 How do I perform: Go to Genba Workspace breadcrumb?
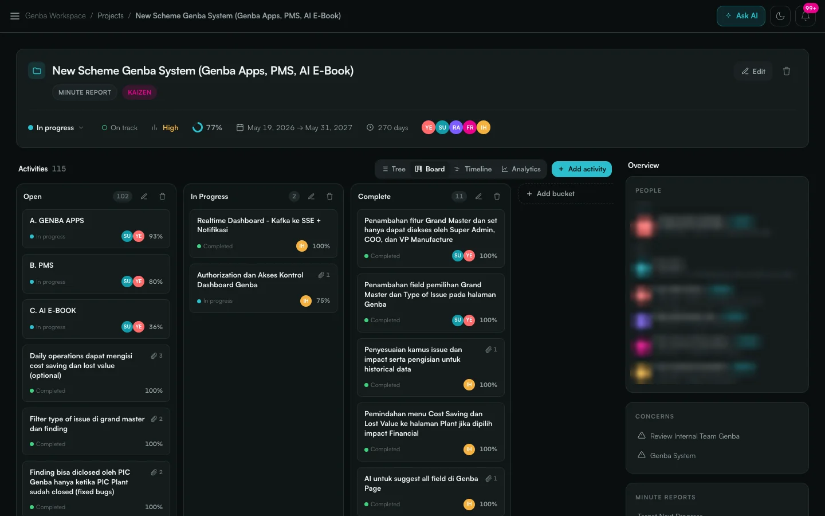point(56,16)
